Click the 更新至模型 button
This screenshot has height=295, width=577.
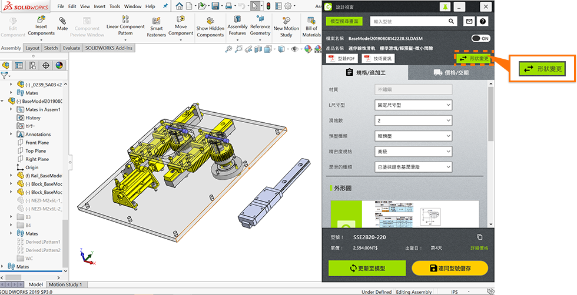pyautogui.click(x=367, y=269)
